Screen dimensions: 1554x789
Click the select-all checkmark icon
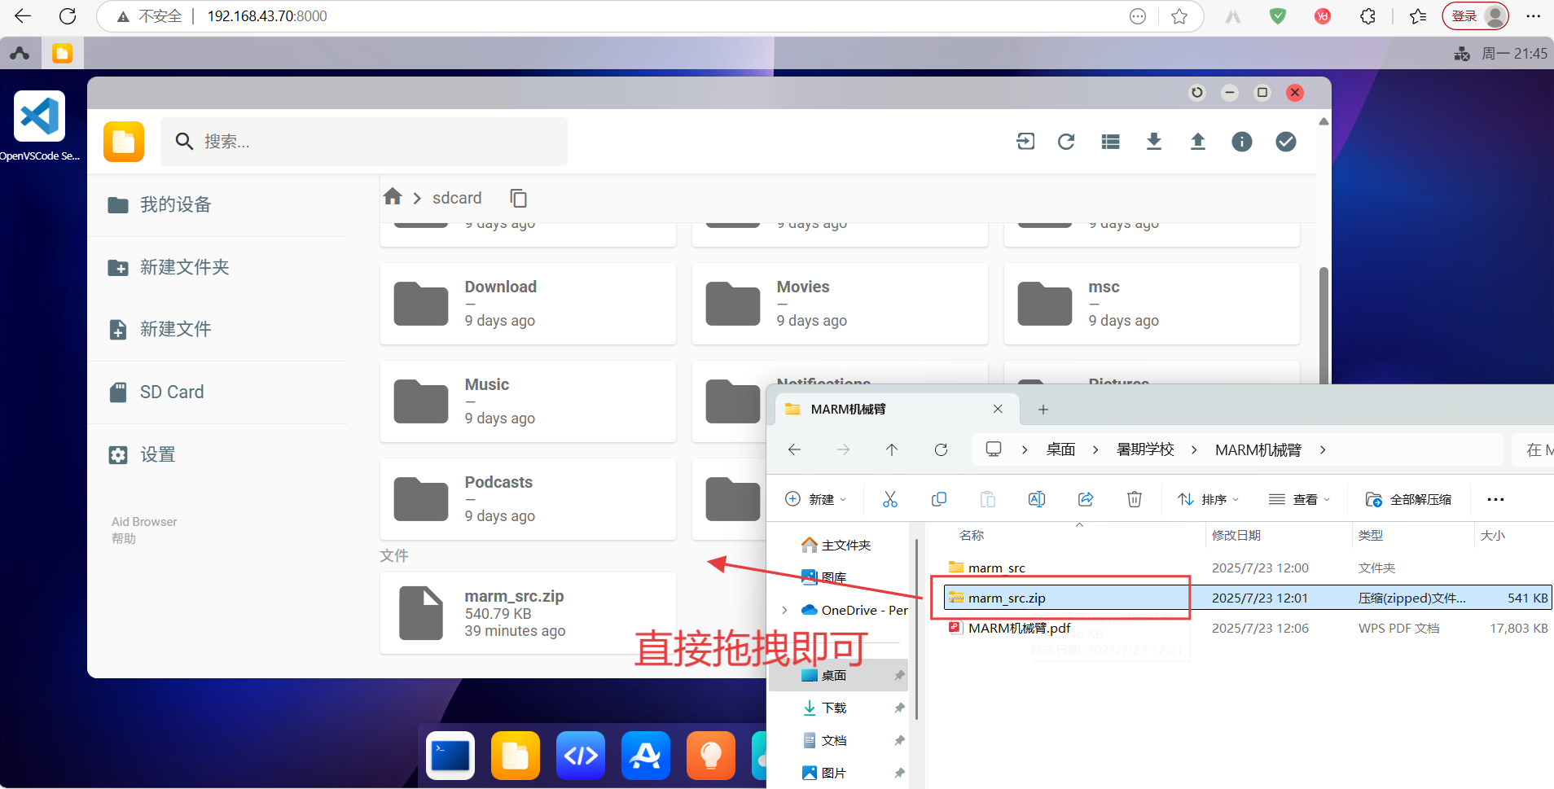1285,142
